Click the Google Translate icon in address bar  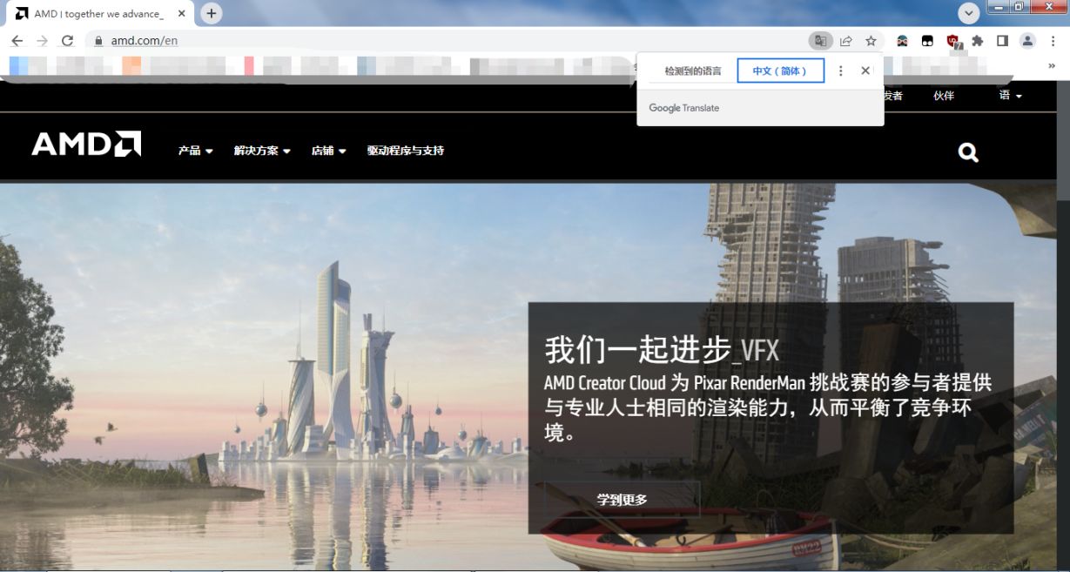[x=819, y=41]
